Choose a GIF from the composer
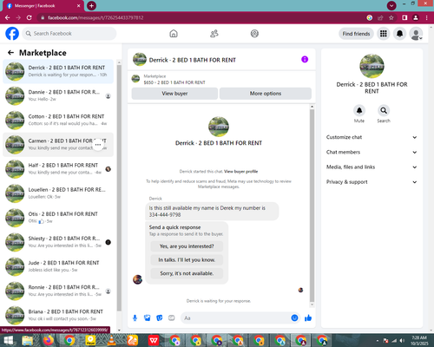This screenshot has height=347, width=434. pyautogui.click(x=172, y=318)
